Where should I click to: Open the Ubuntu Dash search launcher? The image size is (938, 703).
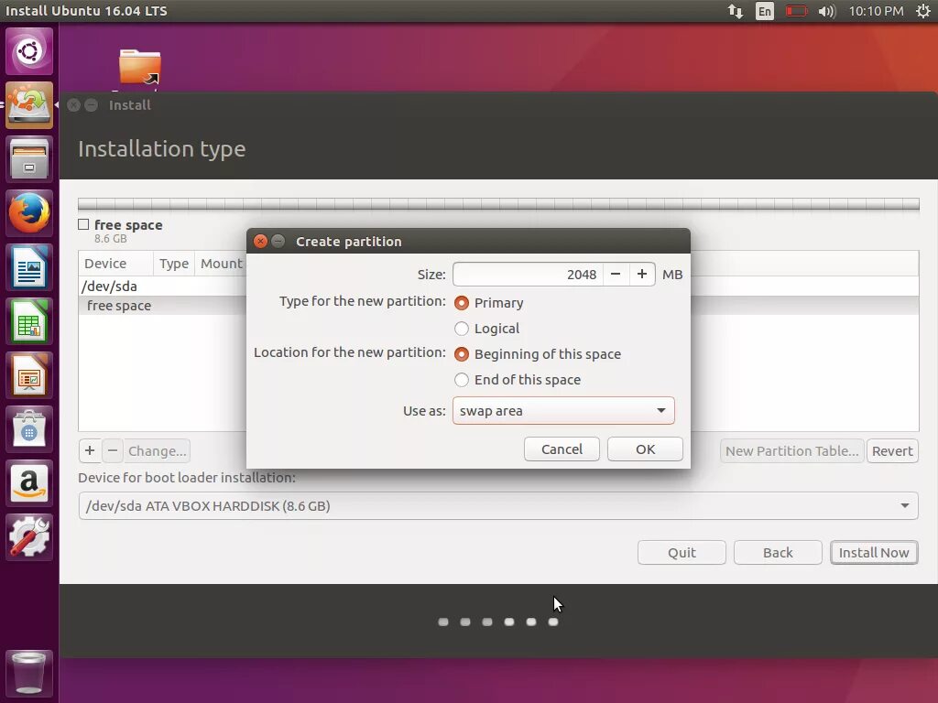coord(29,51)
